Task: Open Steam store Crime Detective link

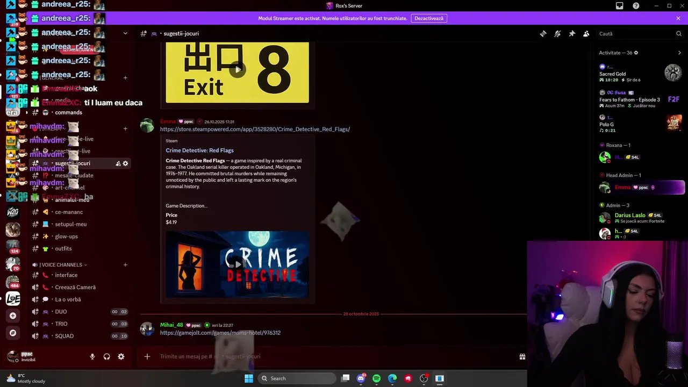Action: click(x=255, y=129)
